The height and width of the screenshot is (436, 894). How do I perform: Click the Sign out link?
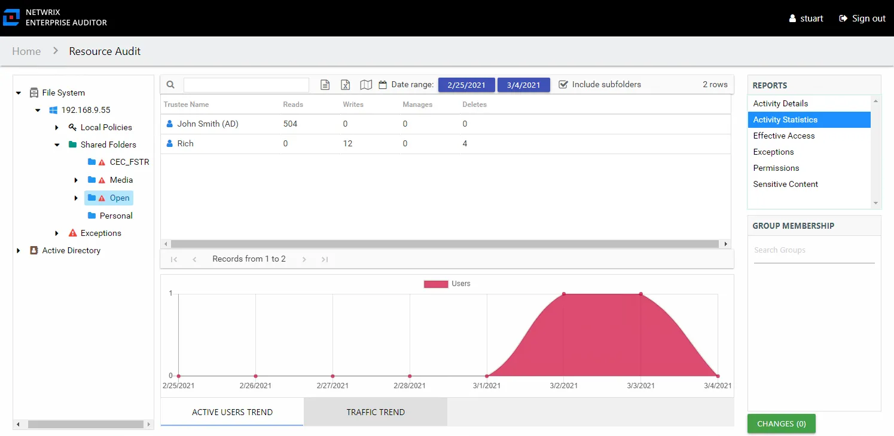pyautogui.click(x=862, y=19)
